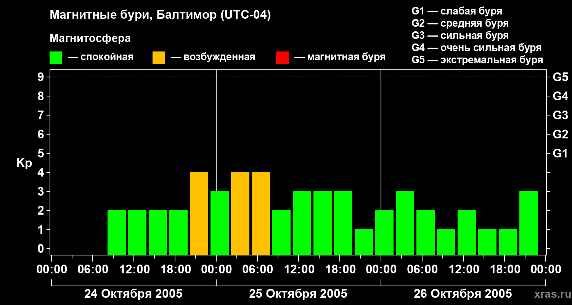Click the 'G1 — слабая буря' description line
572x305 pixels.
457,11
